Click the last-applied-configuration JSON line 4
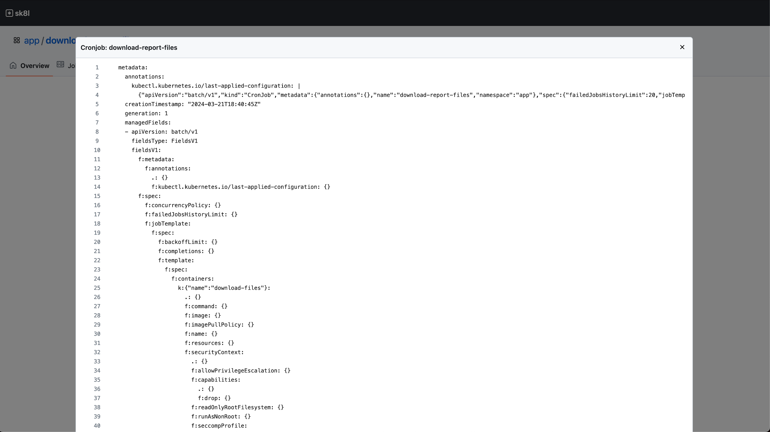The height and width of the screenshot is (432, 770). [x=411, y=95]
